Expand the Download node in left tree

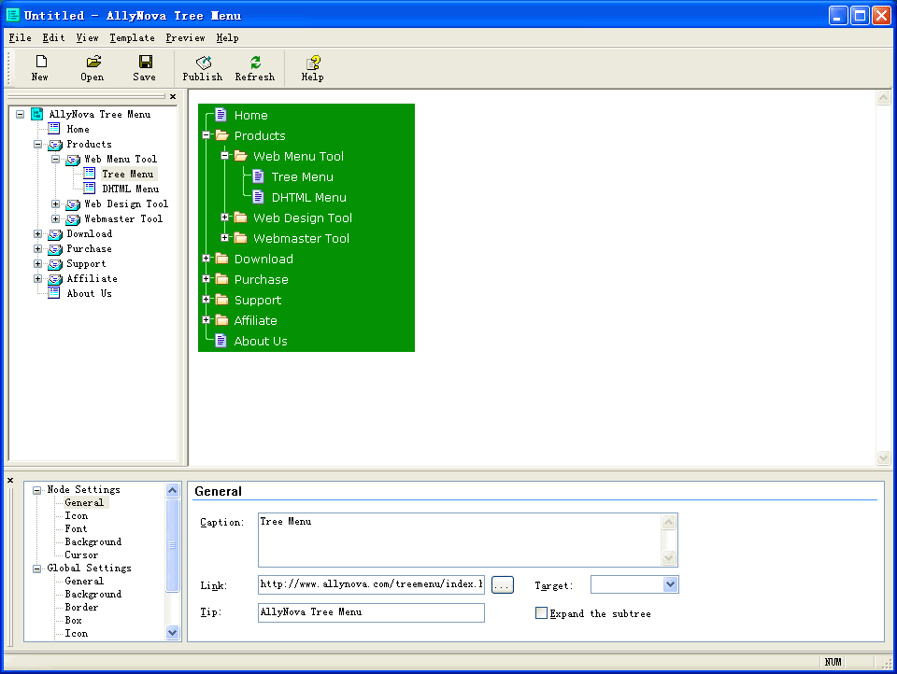coord(38,234)
